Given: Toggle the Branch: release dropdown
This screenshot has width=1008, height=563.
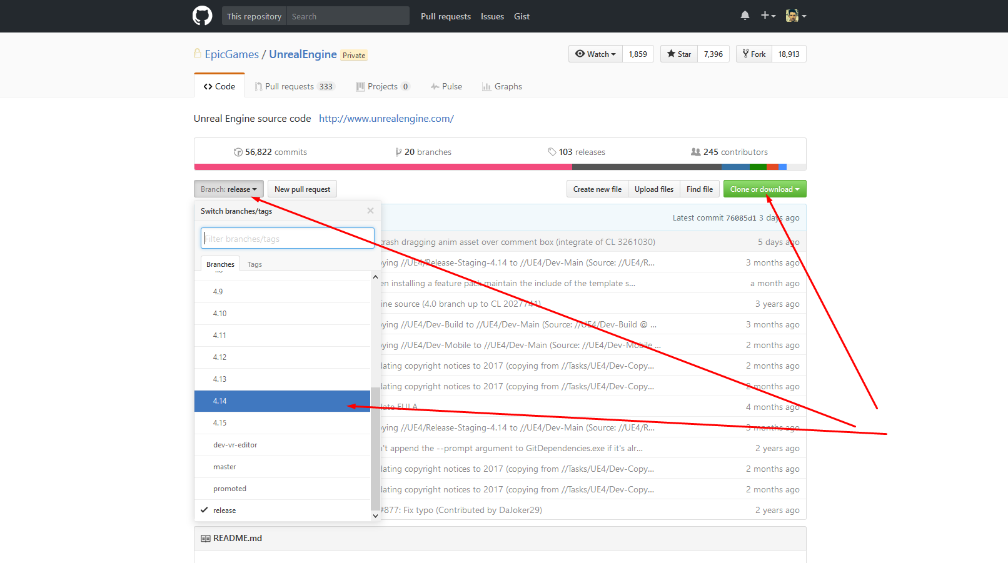Looking at the screenshot, I should 229,189.
